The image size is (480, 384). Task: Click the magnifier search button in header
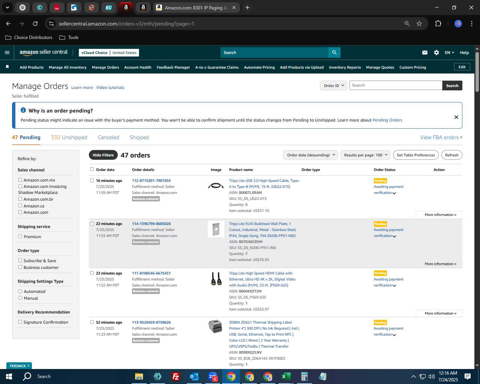click(334, 52)
